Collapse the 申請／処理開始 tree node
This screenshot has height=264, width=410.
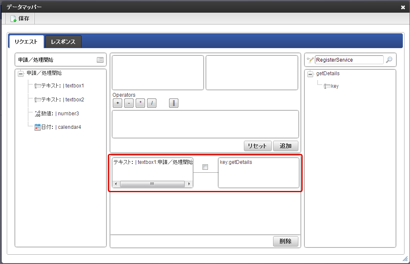tap(21, 73)
